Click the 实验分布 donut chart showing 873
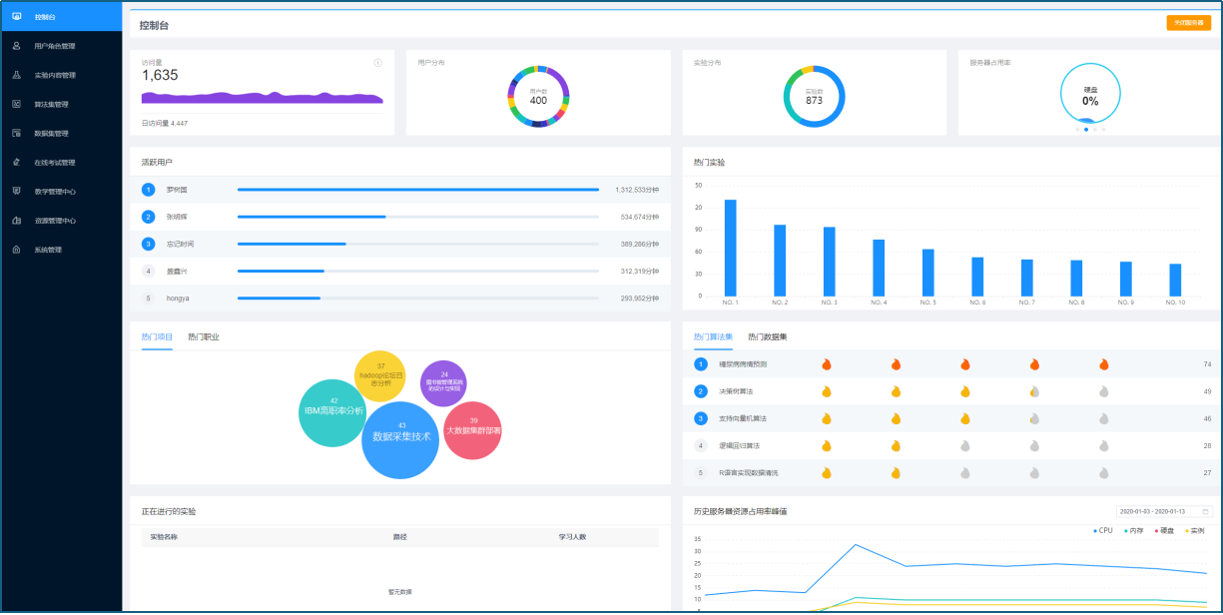 click(815, 97)
